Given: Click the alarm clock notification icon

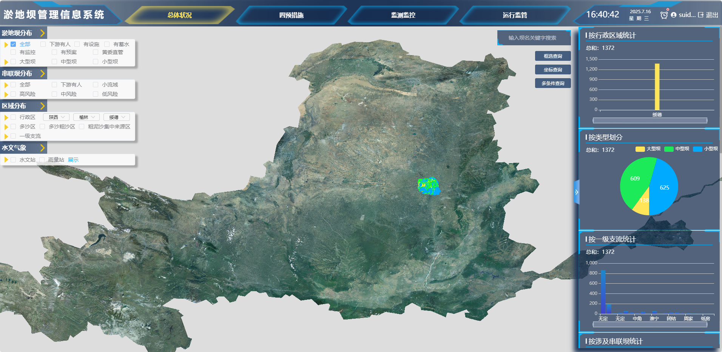Looking at the screenshot, I should click(x=664, y=15).
